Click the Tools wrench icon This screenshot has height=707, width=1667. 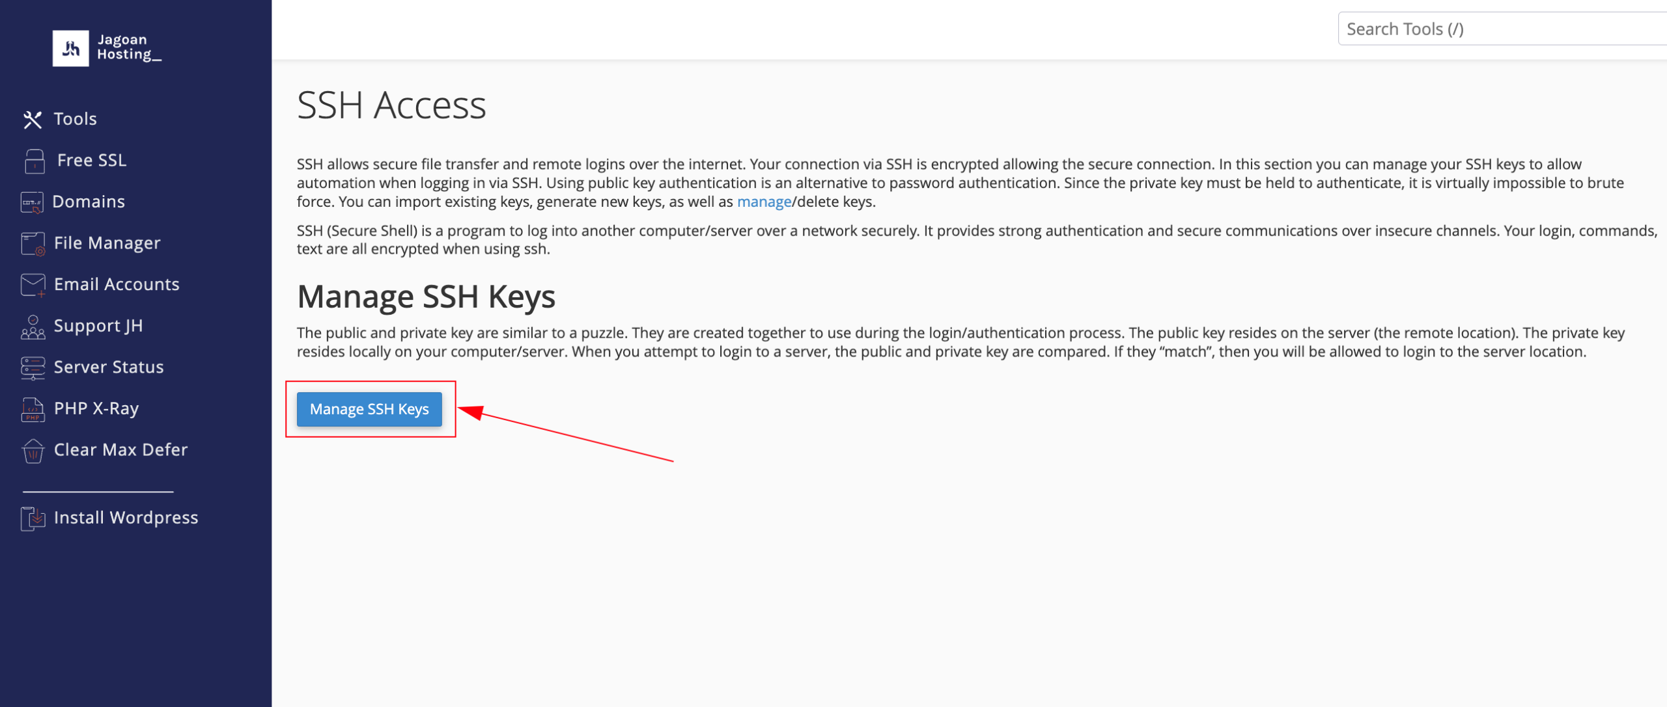point(33,120)
